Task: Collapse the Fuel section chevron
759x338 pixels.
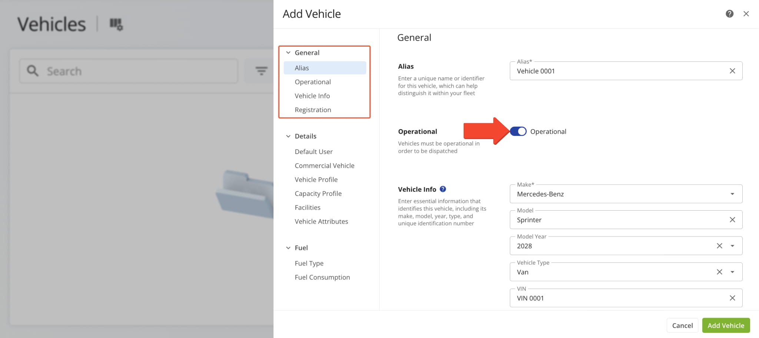Action: pos(288,248)
